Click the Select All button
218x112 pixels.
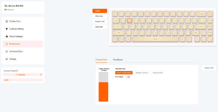pos(209,68)
